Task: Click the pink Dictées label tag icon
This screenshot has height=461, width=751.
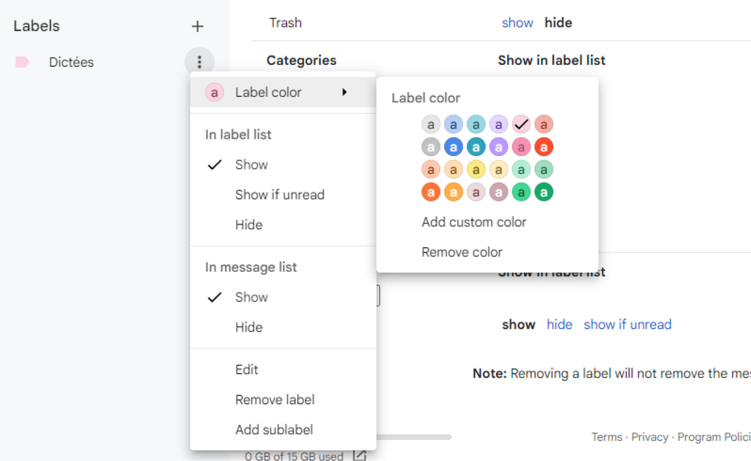Action: pos(22,62)
